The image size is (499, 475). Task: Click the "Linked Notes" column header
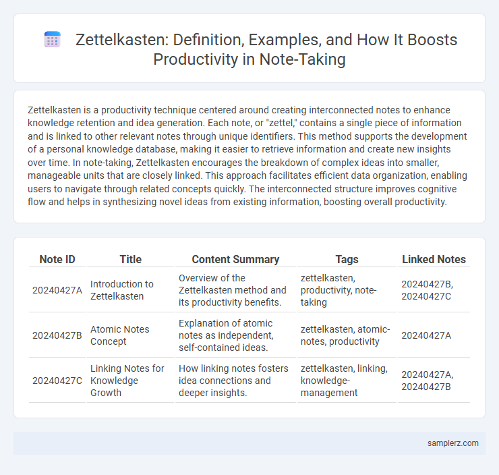(434, 259)
